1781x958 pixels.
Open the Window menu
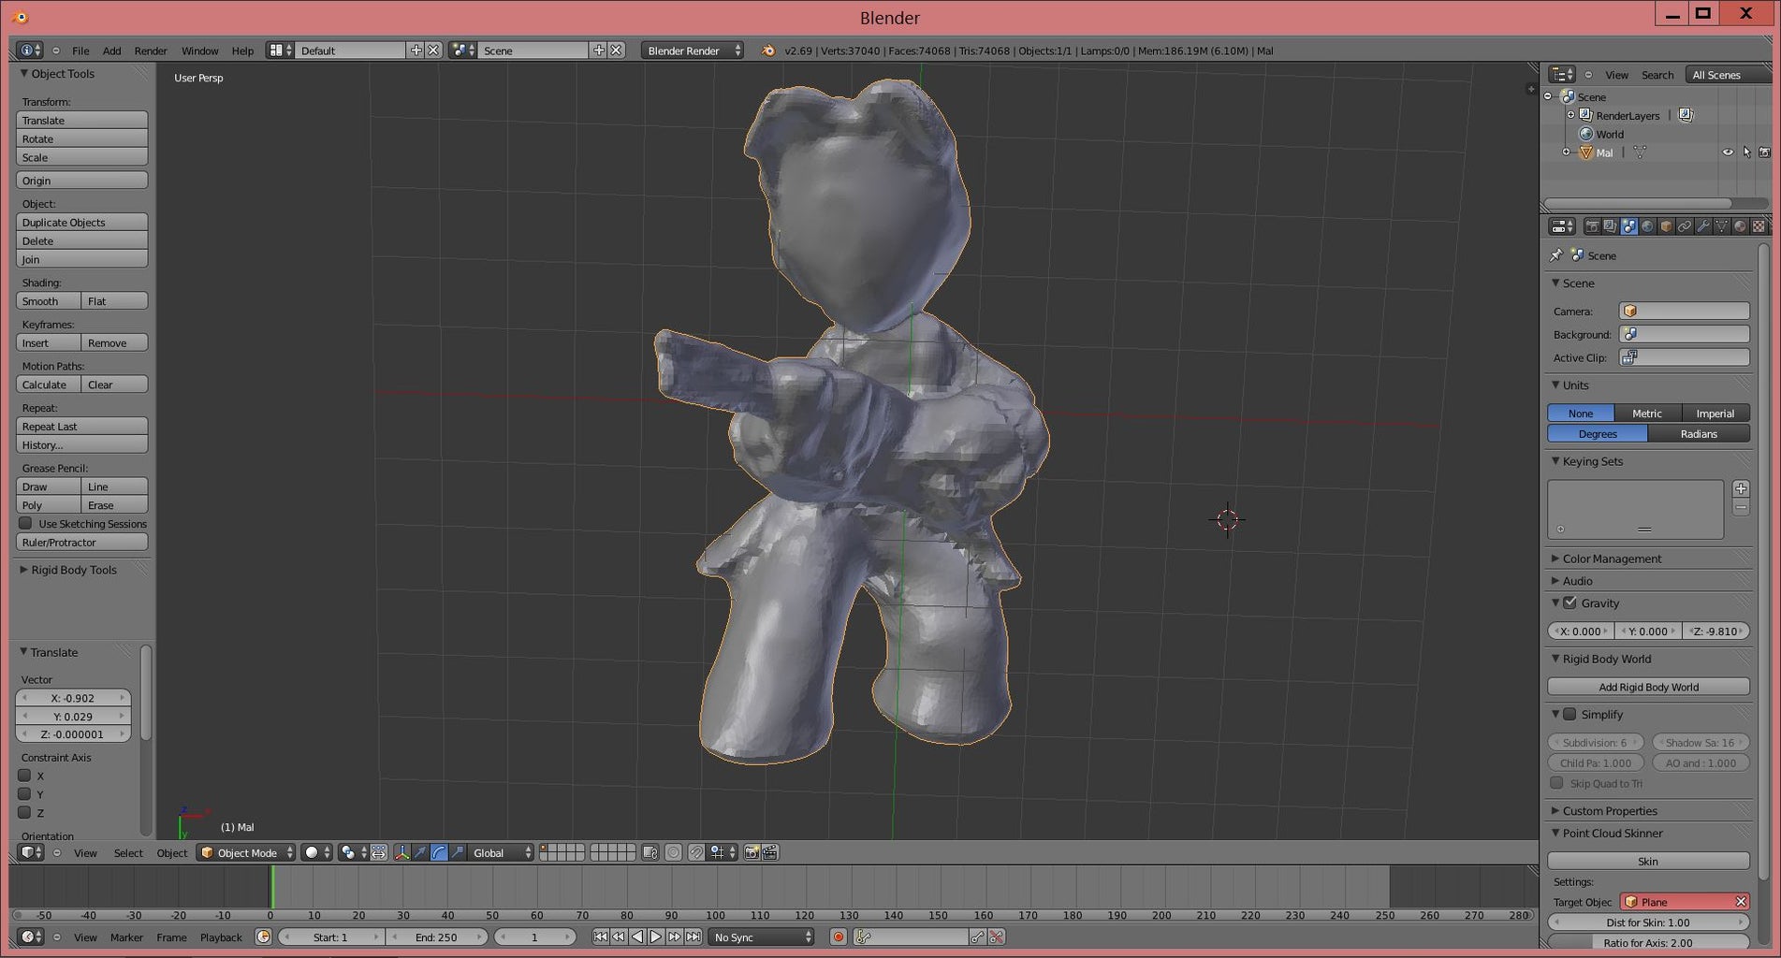(x=199, y=51)
